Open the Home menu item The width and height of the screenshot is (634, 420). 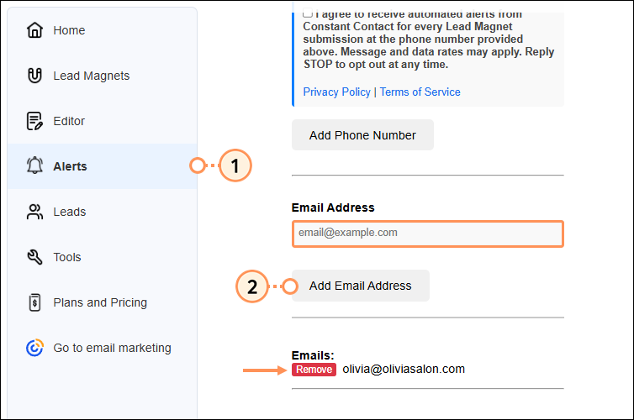click(69, 31)
